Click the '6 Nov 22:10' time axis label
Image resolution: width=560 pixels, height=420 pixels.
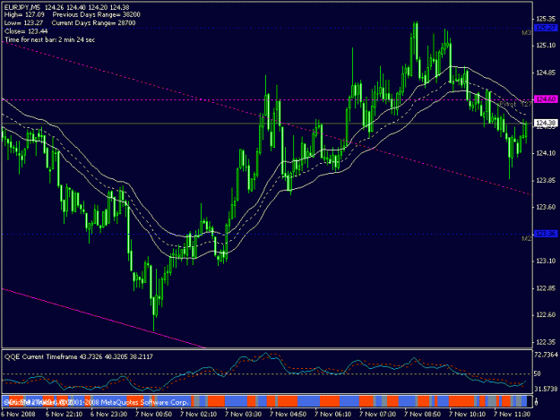tap(64, 415)
